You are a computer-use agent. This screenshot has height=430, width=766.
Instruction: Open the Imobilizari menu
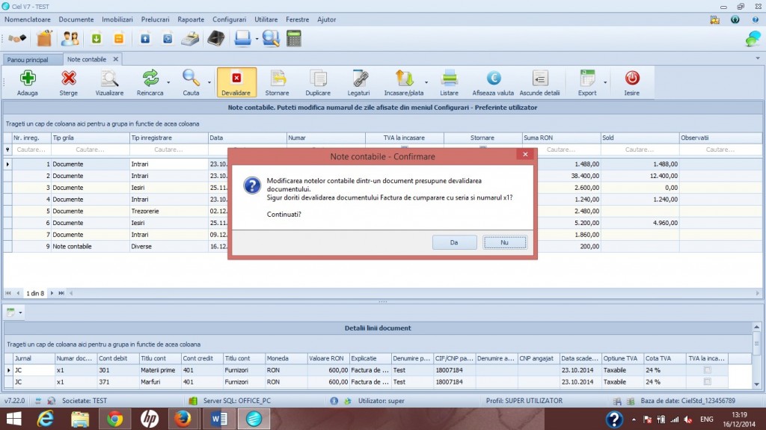point(117,19)
